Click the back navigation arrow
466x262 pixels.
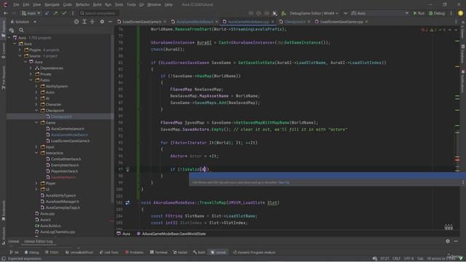(x=6, y=13)
